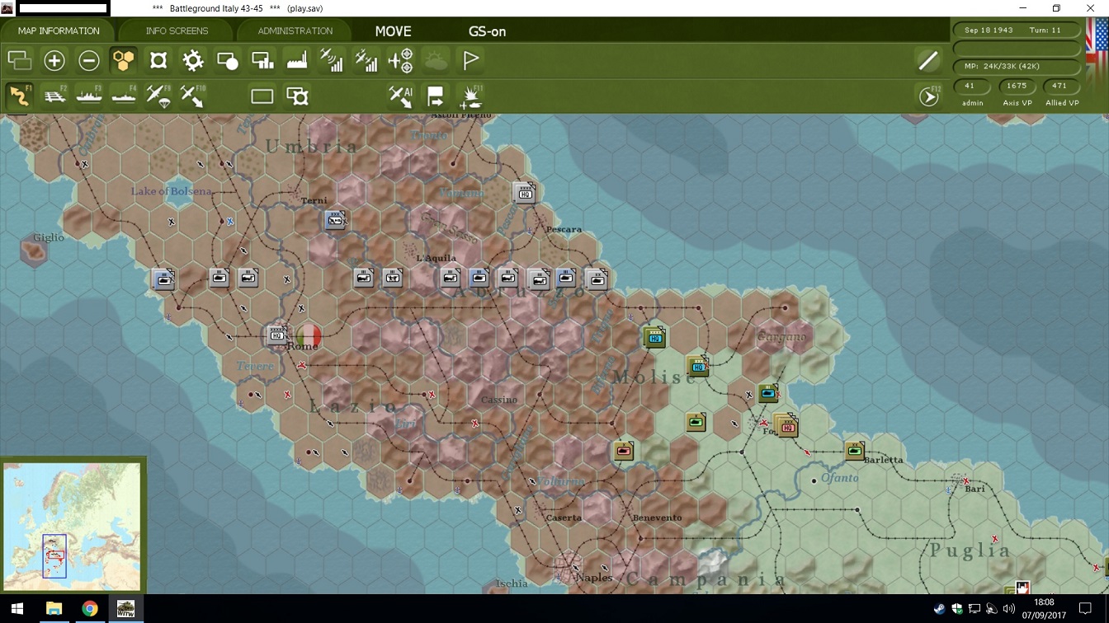Click the F12 end turn arrow
Viewport: 1109px width, 623px height.
(x=929, y=96)
